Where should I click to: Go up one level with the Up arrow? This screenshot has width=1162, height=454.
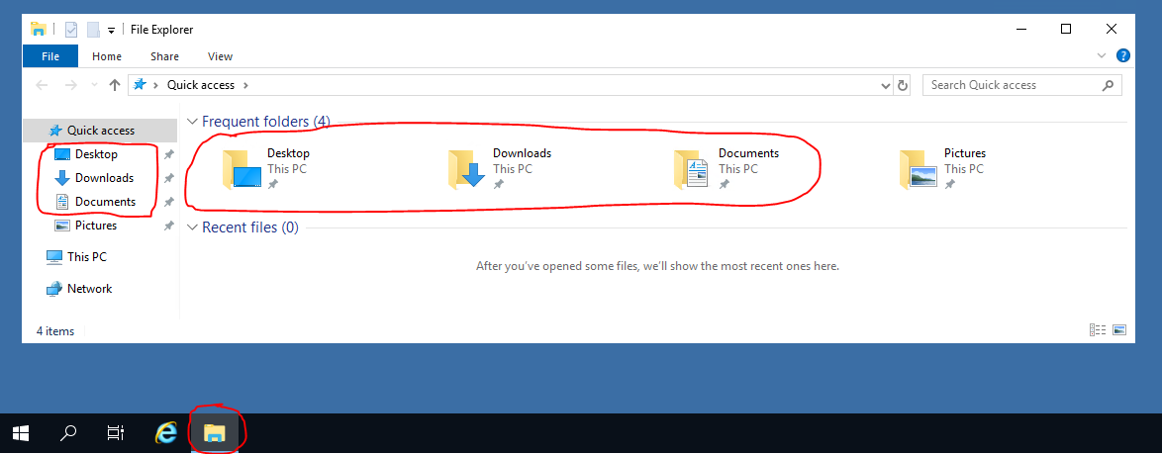[114, 85]
